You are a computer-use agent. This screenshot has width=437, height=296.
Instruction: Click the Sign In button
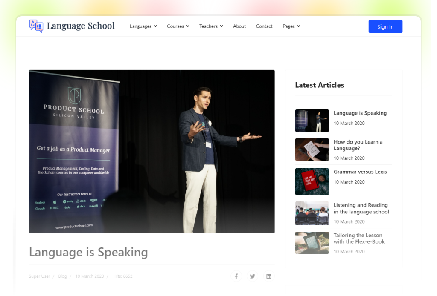(x=385, y=26)
